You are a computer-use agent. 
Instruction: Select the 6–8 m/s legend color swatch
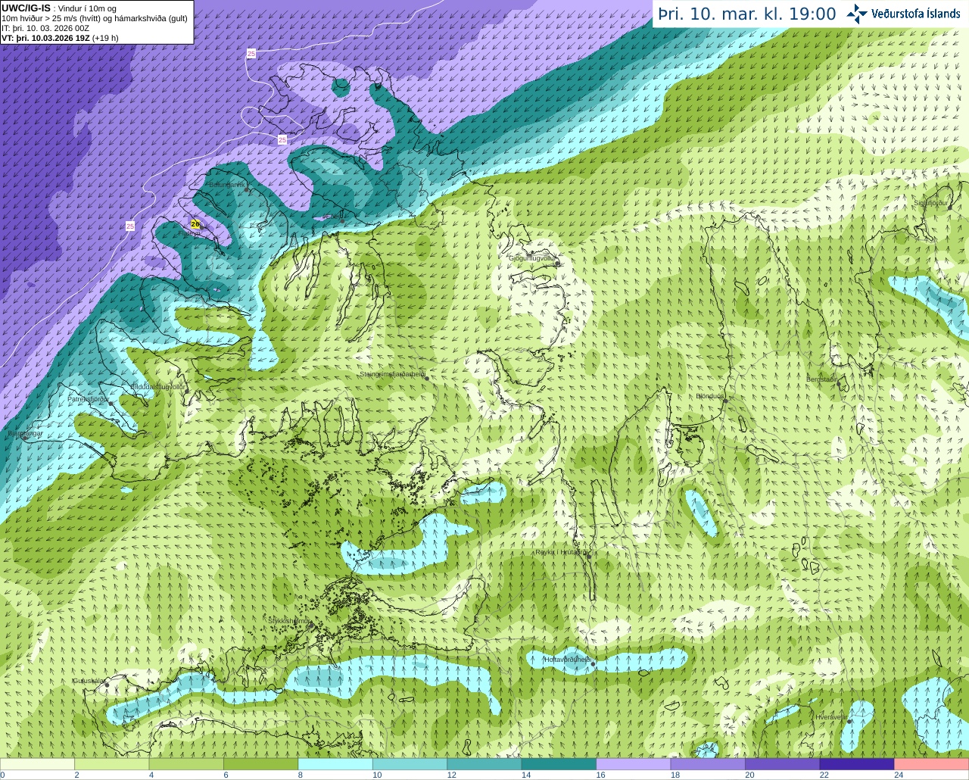260,764
